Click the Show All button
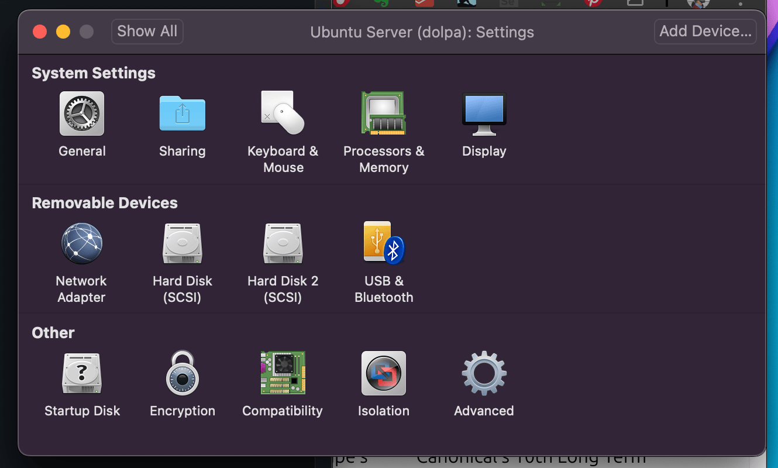The width and height of the screenshot is (778, 468). click(x=147, y=32)
